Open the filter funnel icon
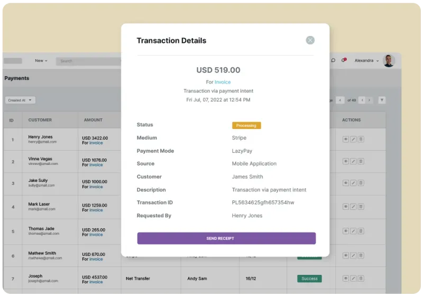Screen dimensions: 423x296 tap(382, 100)
